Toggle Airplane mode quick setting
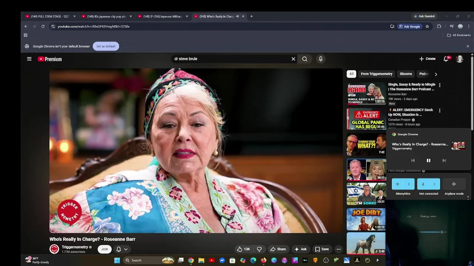Screen dimensions: 474x266 (x=454, y=184)
